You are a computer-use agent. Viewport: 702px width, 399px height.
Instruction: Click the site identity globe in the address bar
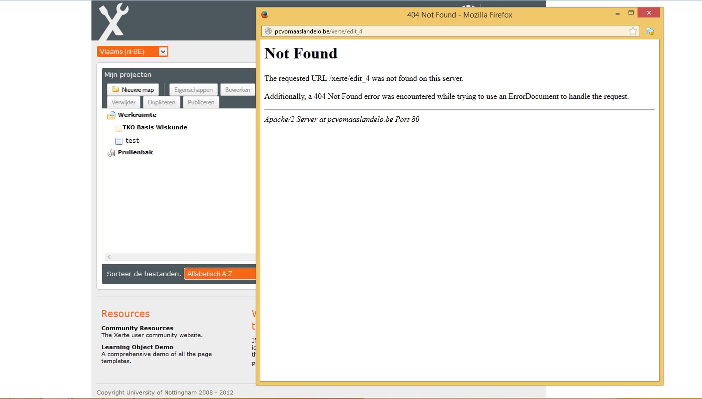268,31
